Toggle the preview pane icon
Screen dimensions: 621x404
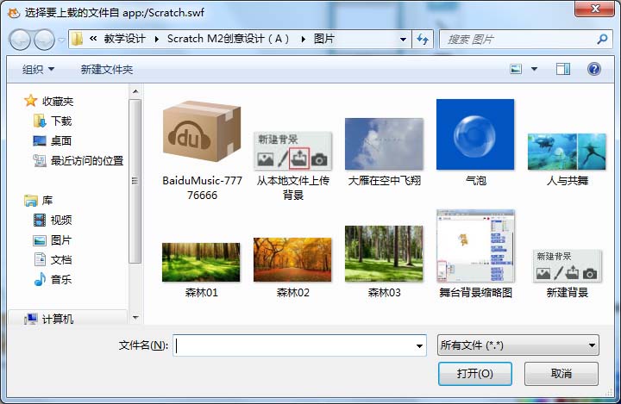click(563, 69)
